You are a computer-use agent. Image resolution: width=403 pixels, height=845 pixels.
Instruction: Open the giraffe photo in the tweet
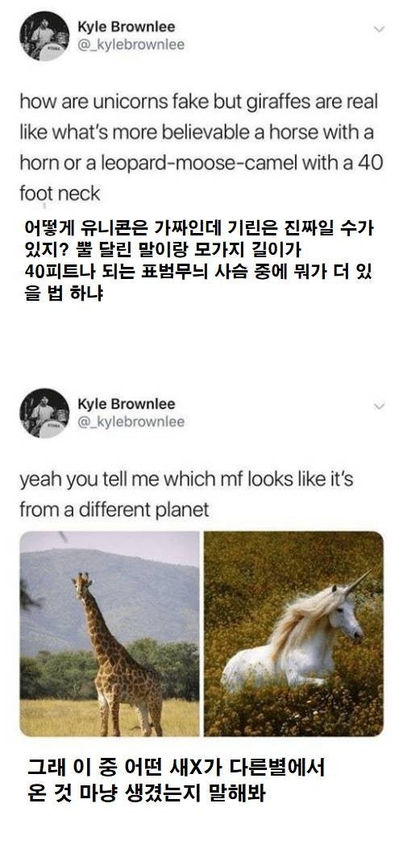[110, 633]
